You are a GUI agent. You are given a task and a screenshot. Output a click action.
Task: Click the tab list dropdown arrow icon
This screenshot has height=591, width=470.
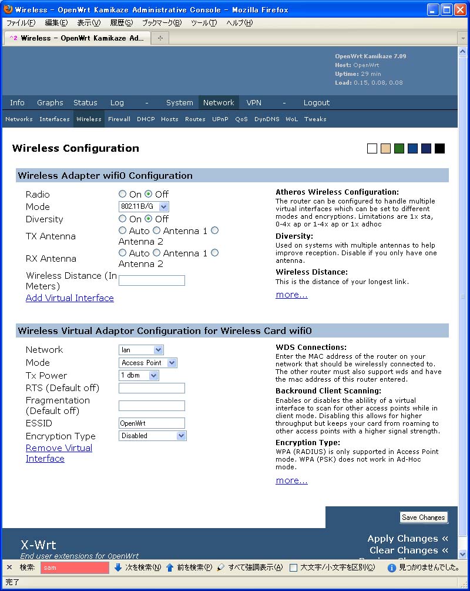[463, 38]
